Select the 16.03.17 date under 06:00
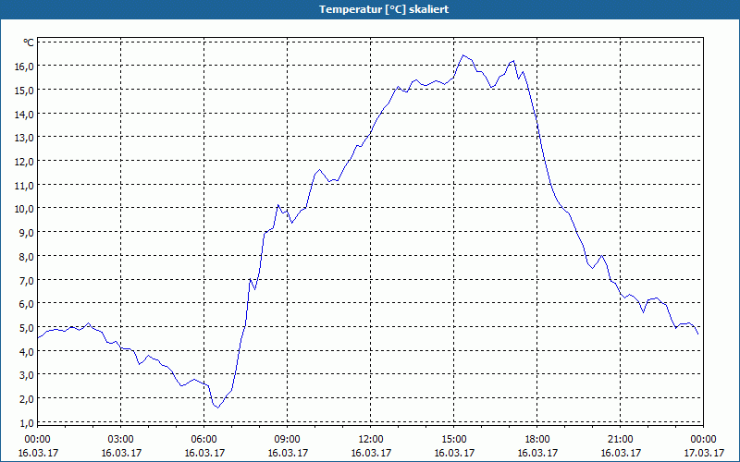The image size is (740, 462). point(203,453)
